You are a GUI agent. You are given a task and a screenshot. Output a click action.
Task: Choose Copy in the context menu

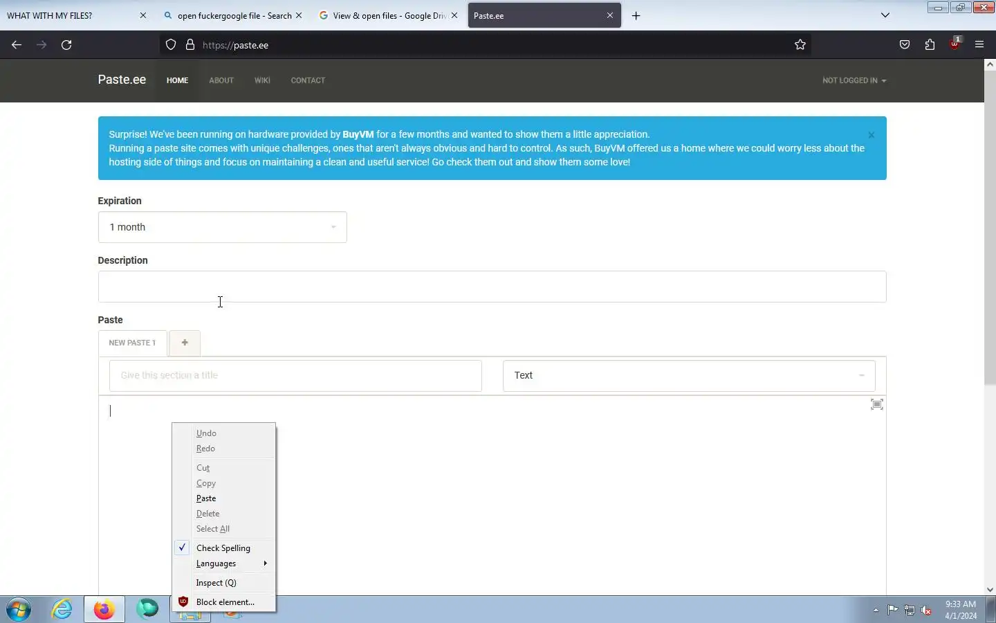[224, 483]
